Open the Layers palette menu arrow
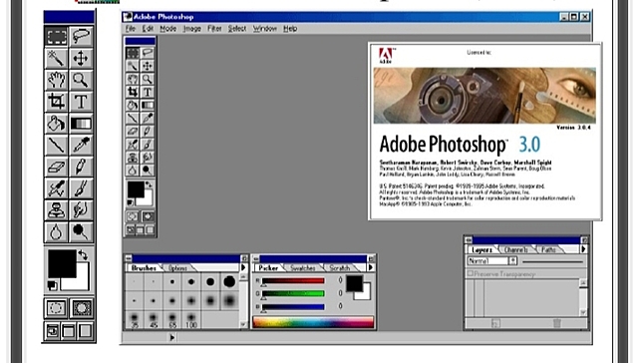Screen dimensions: 638x363 click(583, 249)
